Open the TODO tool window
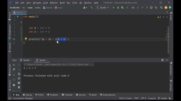 tap(40, 95)
